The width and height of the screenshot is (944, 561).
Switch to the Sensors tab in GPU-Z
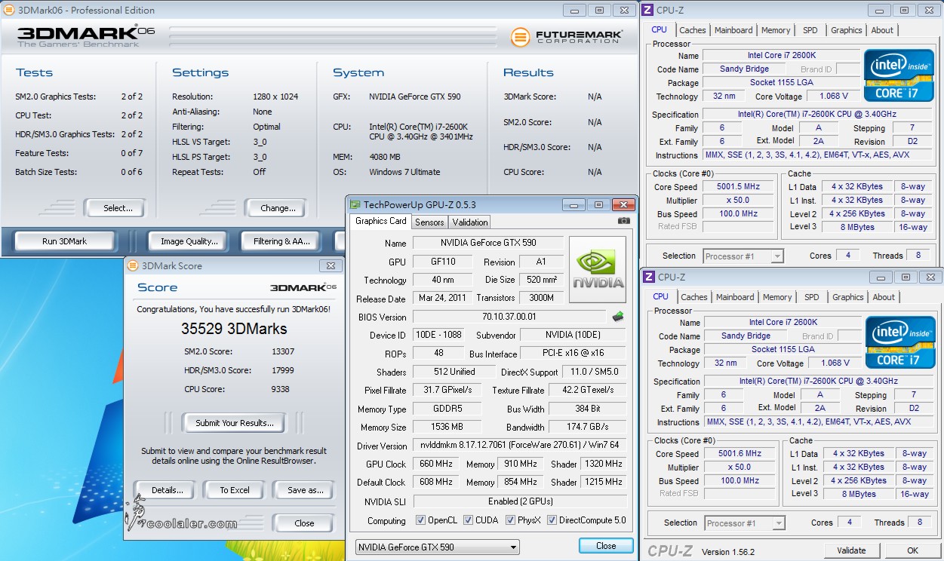click(x=429, y=222)
